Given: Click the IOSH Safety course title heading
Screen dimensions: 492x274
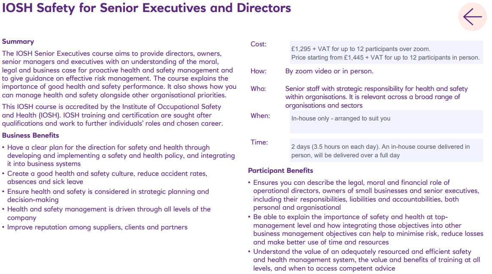Looking at the screenshot, I should [147, 8].
